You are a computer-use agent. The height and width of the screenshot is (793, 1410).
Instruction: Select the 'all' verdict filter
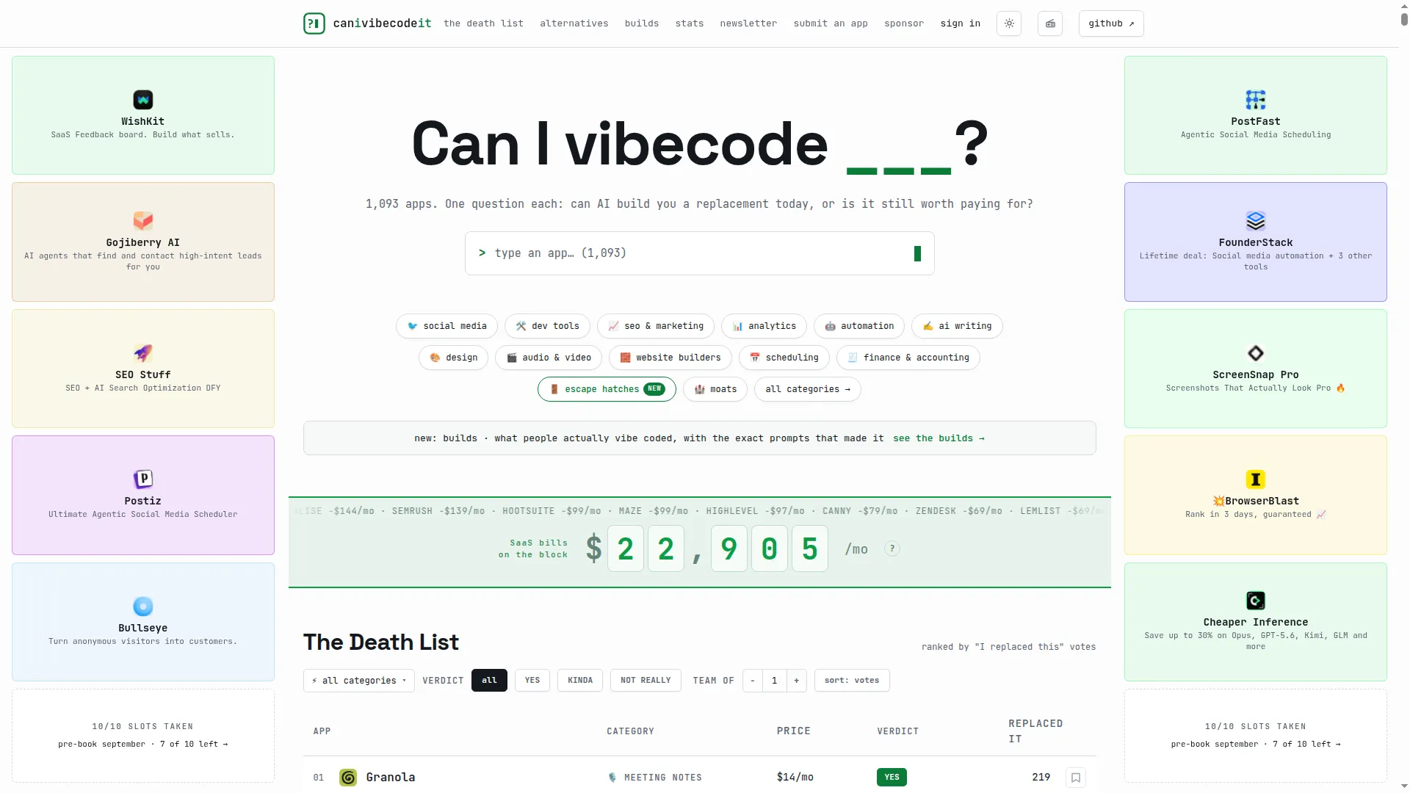pyautogui.click(x=489, y=681)
